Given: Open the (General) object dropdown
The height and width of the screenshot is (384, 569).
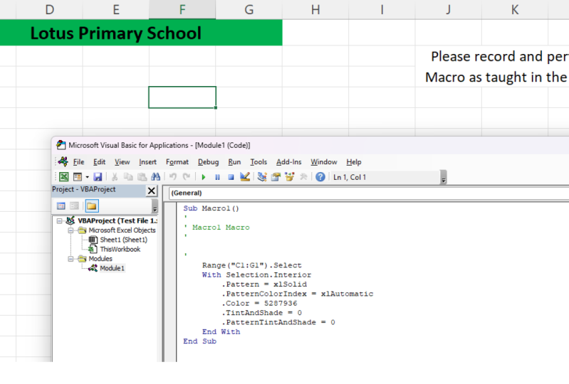Looking at the screenshot, I should pyautogui.click(x=369, y=193).
